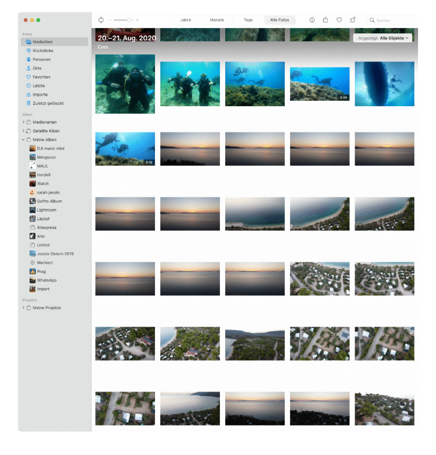The width and height of the screenshot is (436, 455).
Task: Expand the Geteilte Alben folder
Action: coord(23,131)
